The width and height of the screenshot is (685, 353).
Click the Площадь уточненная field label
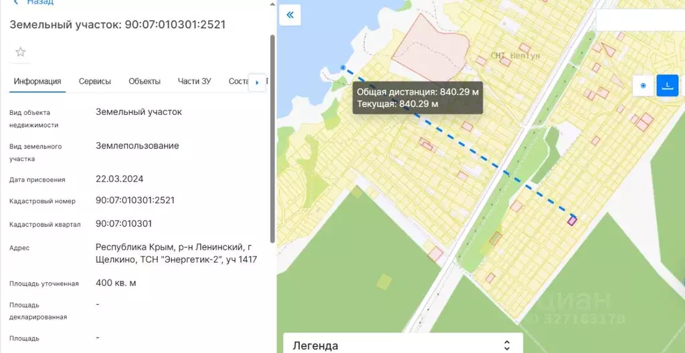pos(44,283)
